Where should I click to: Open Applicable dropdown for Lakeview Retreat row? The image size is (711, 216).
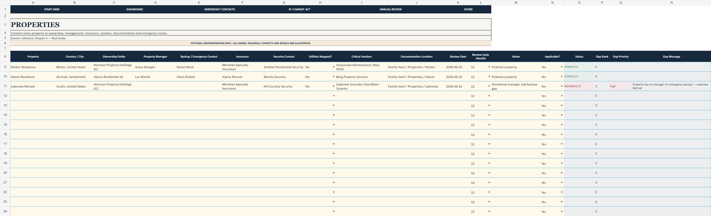point(562,86)
